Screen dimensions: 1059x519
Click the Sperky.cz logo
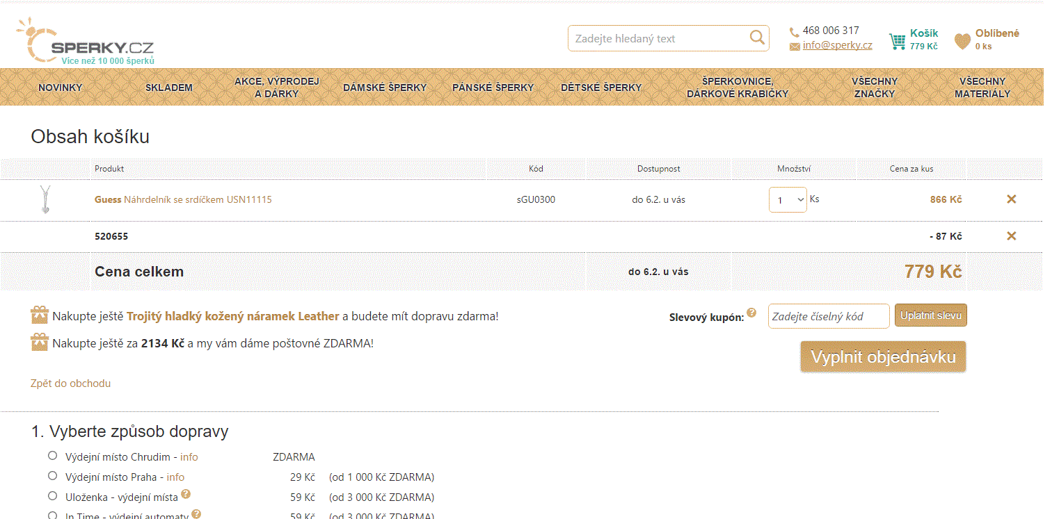pos(85,41)
